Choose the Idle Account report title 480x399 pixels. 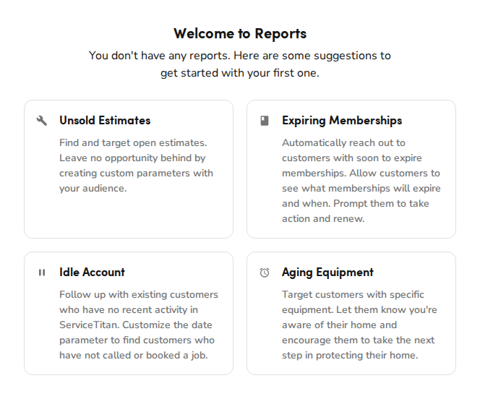coord(92,273)
